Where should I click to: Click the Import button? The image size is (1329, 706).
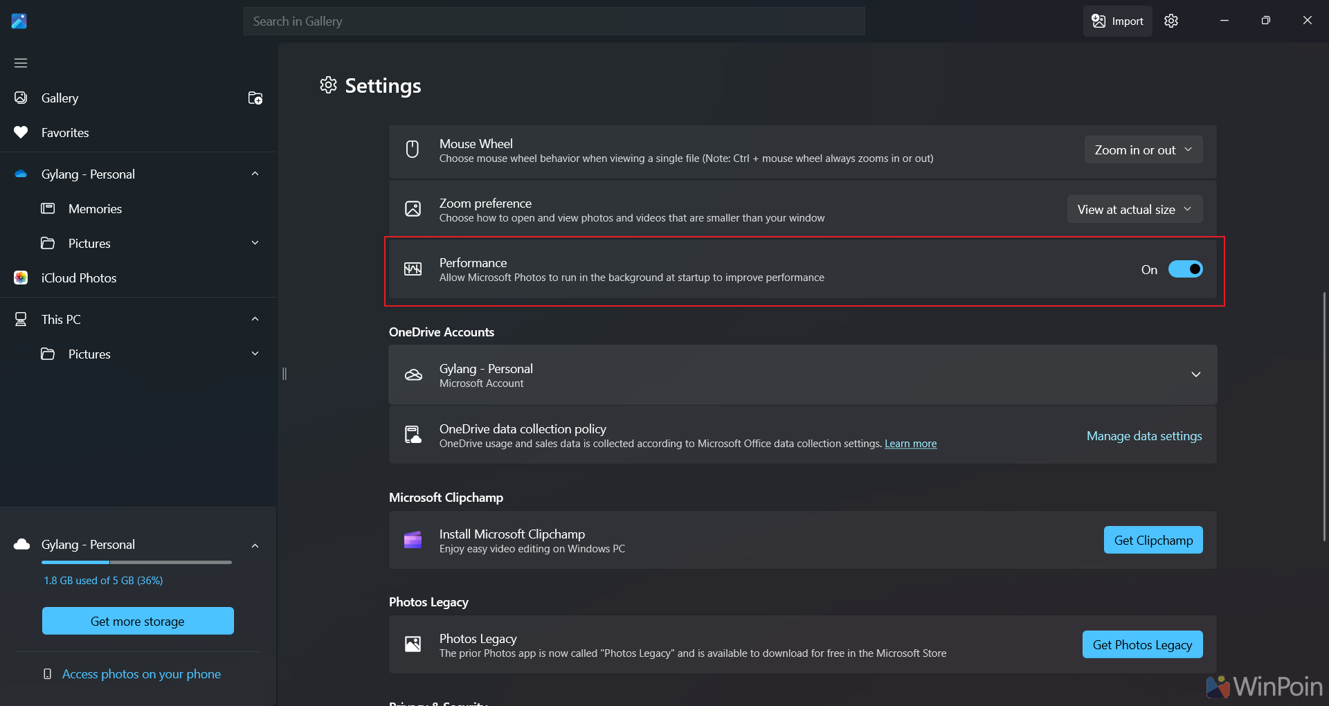pyautogui.click(x=1117, y=21)
